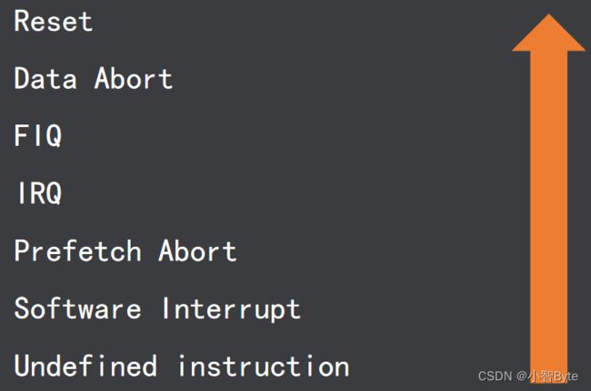Image resolution: width=591 pixels, height=391 pixels.
Task: Click the word Prefetch
Action: [x=77, y=250]
